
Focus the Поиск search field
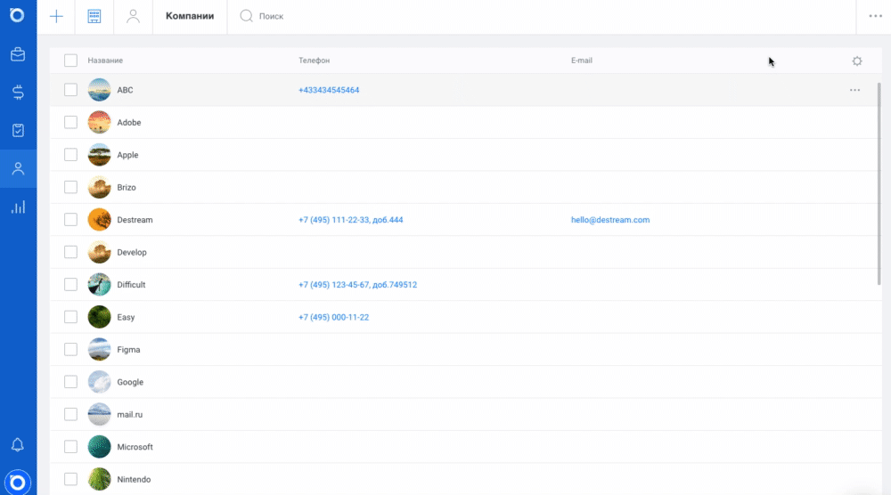pyautogui.click(x=271, y=16)
